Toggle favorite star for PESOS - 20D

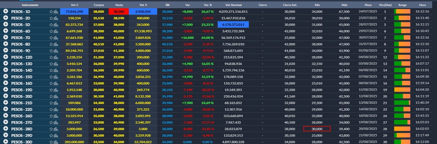click(51, 96)
